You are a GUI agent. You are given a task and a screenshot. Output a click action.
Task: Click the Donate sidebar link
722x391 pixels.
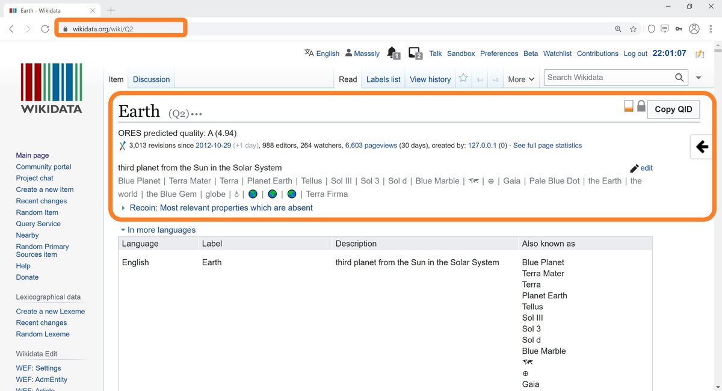(27, 277)
